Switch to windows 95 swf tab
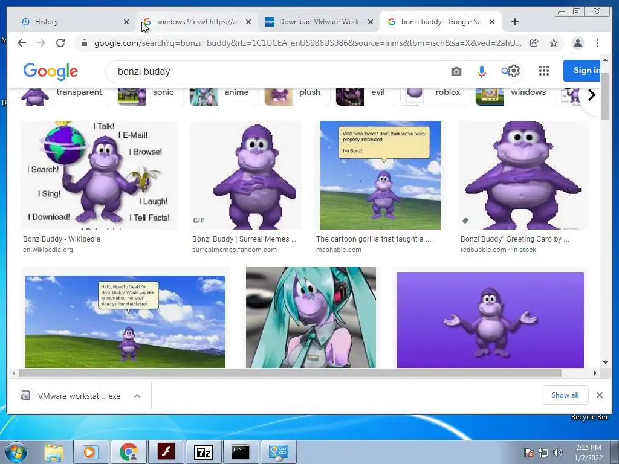This screenshot has width=619, height=464. tap(196, 22)
